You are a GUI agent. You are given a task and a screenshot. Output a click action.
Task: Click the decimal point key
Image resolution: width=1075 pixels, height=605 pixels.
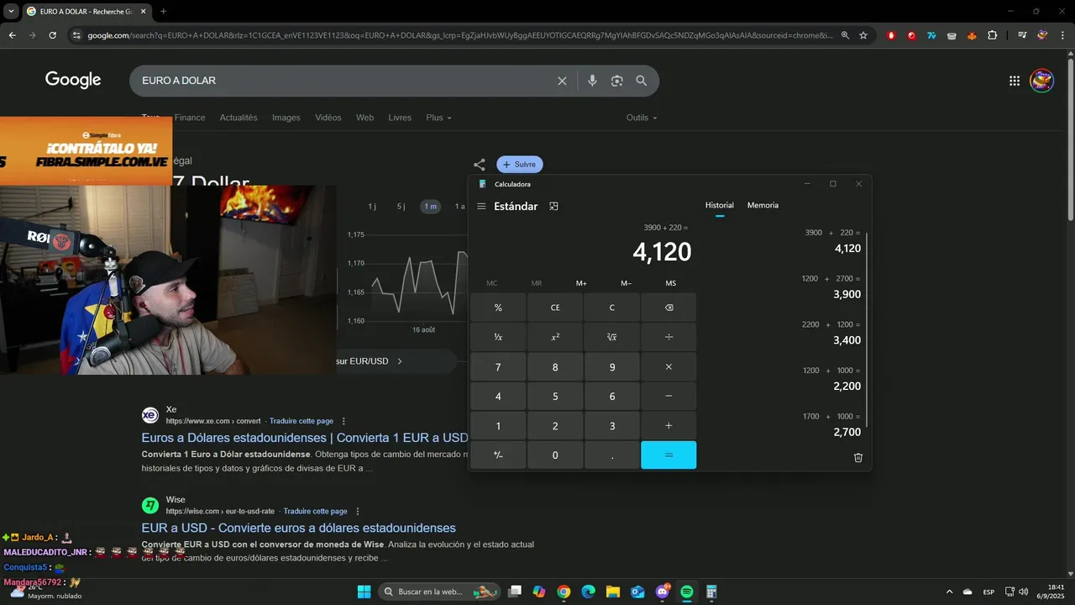coord(611,455)
